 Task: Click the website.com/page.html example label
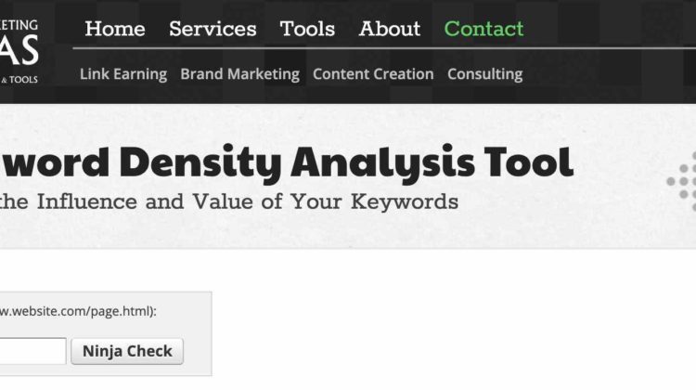point(78,311)
